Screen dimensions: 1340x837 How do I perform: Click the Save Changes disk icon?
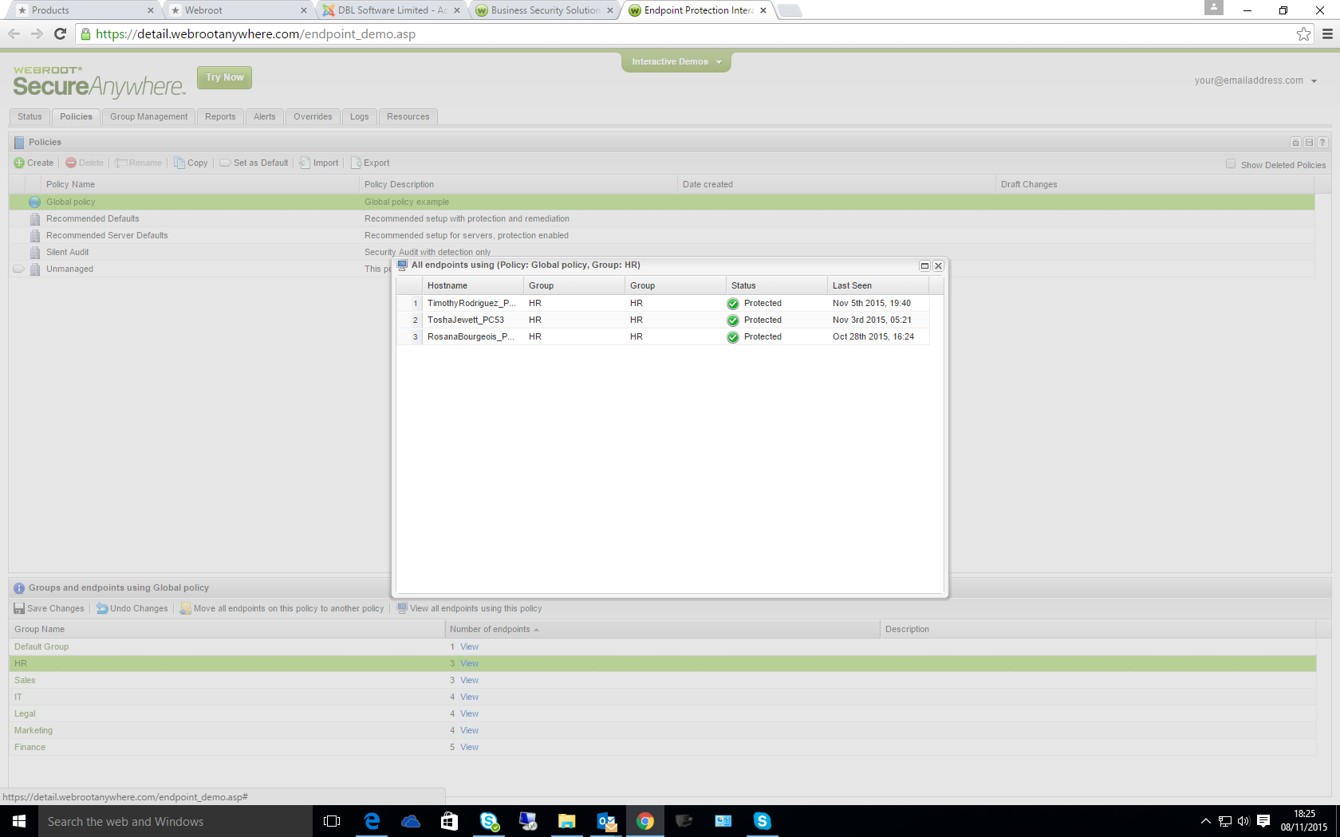pos(19,608)
